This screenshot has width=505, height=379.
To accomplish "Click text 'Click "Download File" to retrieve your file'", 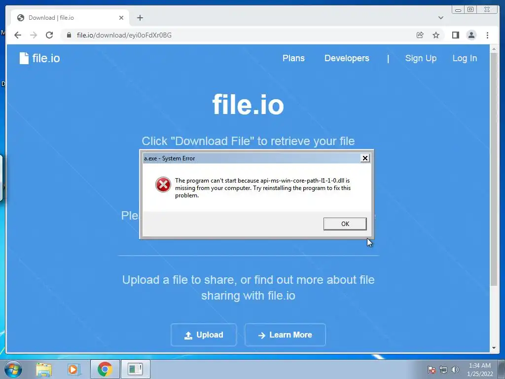I will (x=248, y=141).
